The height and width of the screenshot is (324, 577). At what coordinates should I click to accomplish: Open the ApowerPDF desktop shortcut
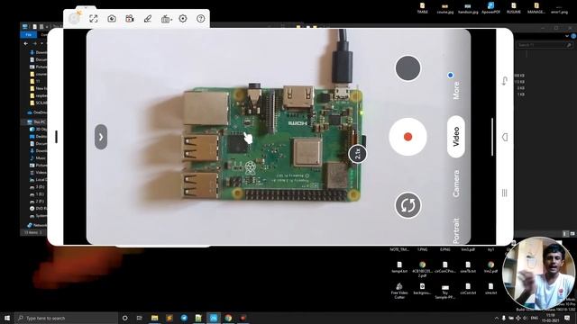coord(490,8)
